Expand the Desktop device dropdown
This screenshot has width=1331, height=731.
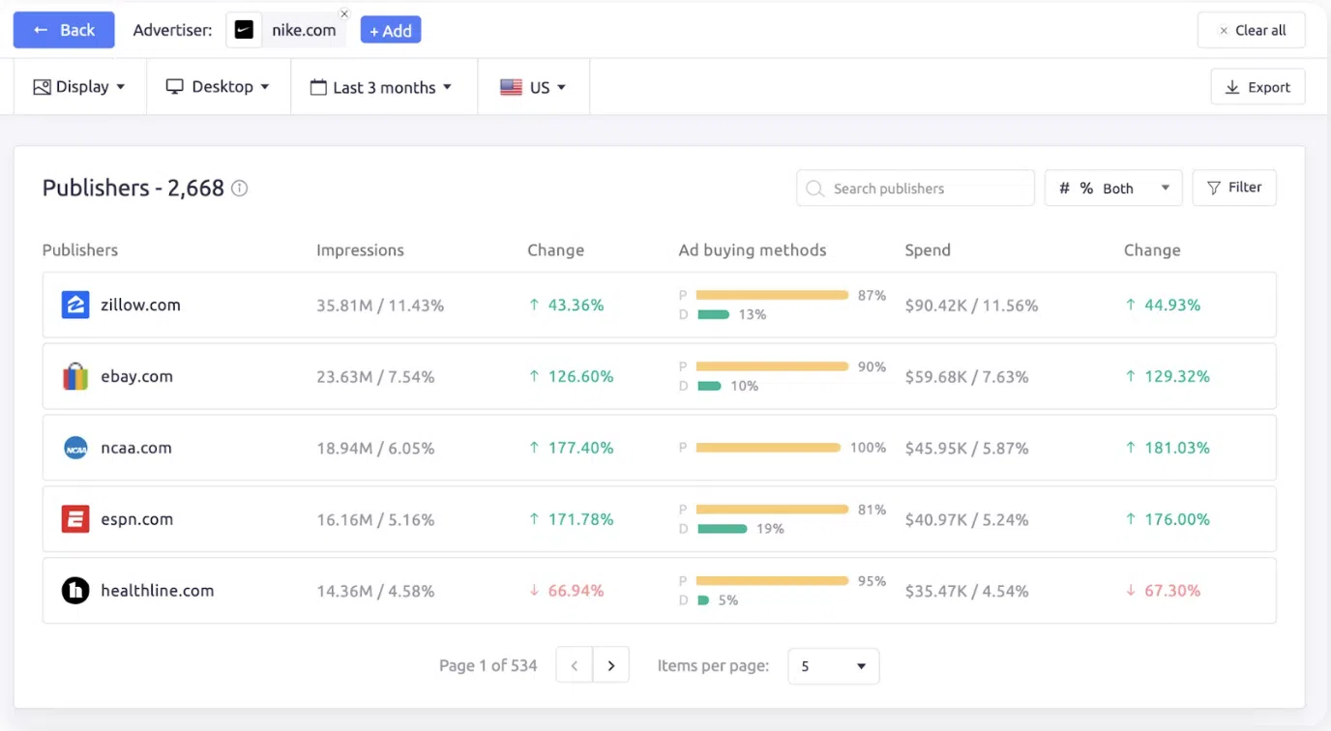(218, 87)
